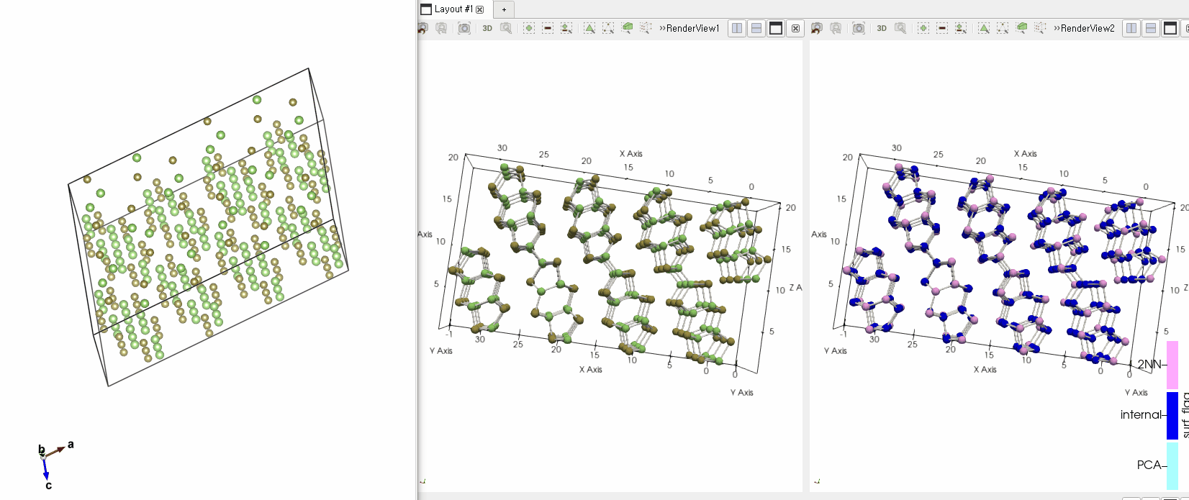Select cells through frustum in RenderView1
The image size is (1189, 500).
[627, 28]
